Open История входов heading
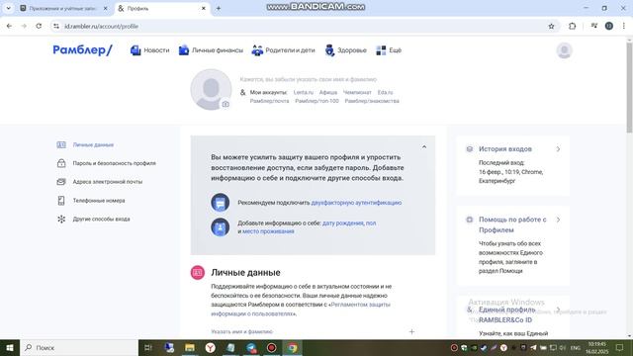Image resolution: width=633 pixels, height=356 pixels. pos(505,149)
